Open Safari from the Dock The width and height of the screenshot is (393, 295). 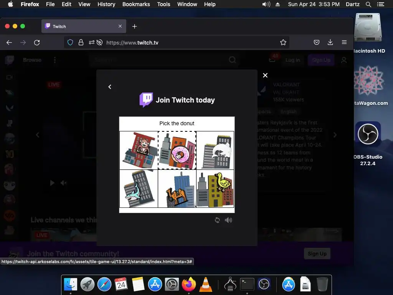click(104, 284)
